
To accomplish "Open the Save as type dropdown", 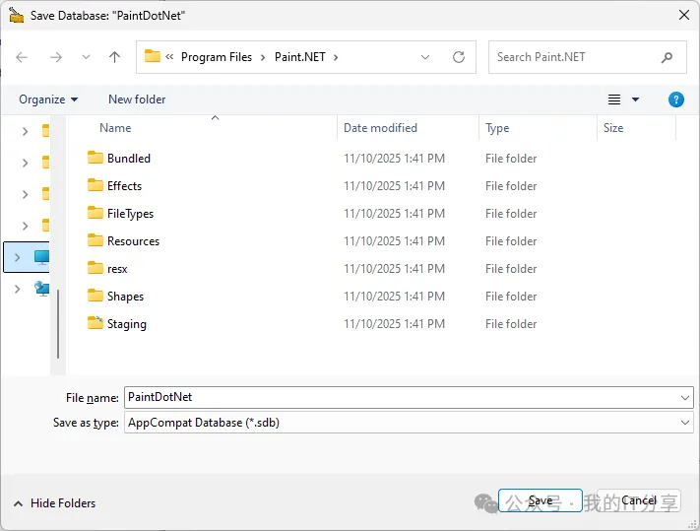I will click(x=685, y=423).
